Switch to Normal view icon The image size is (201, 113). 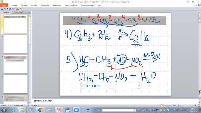(x=162, y=105)
